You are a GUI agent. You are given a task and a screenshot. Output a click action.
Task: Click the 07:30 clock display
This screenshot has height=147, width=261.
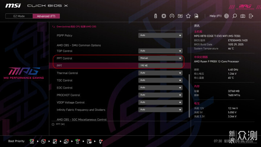pyautogui.click(x=218, y=141)
